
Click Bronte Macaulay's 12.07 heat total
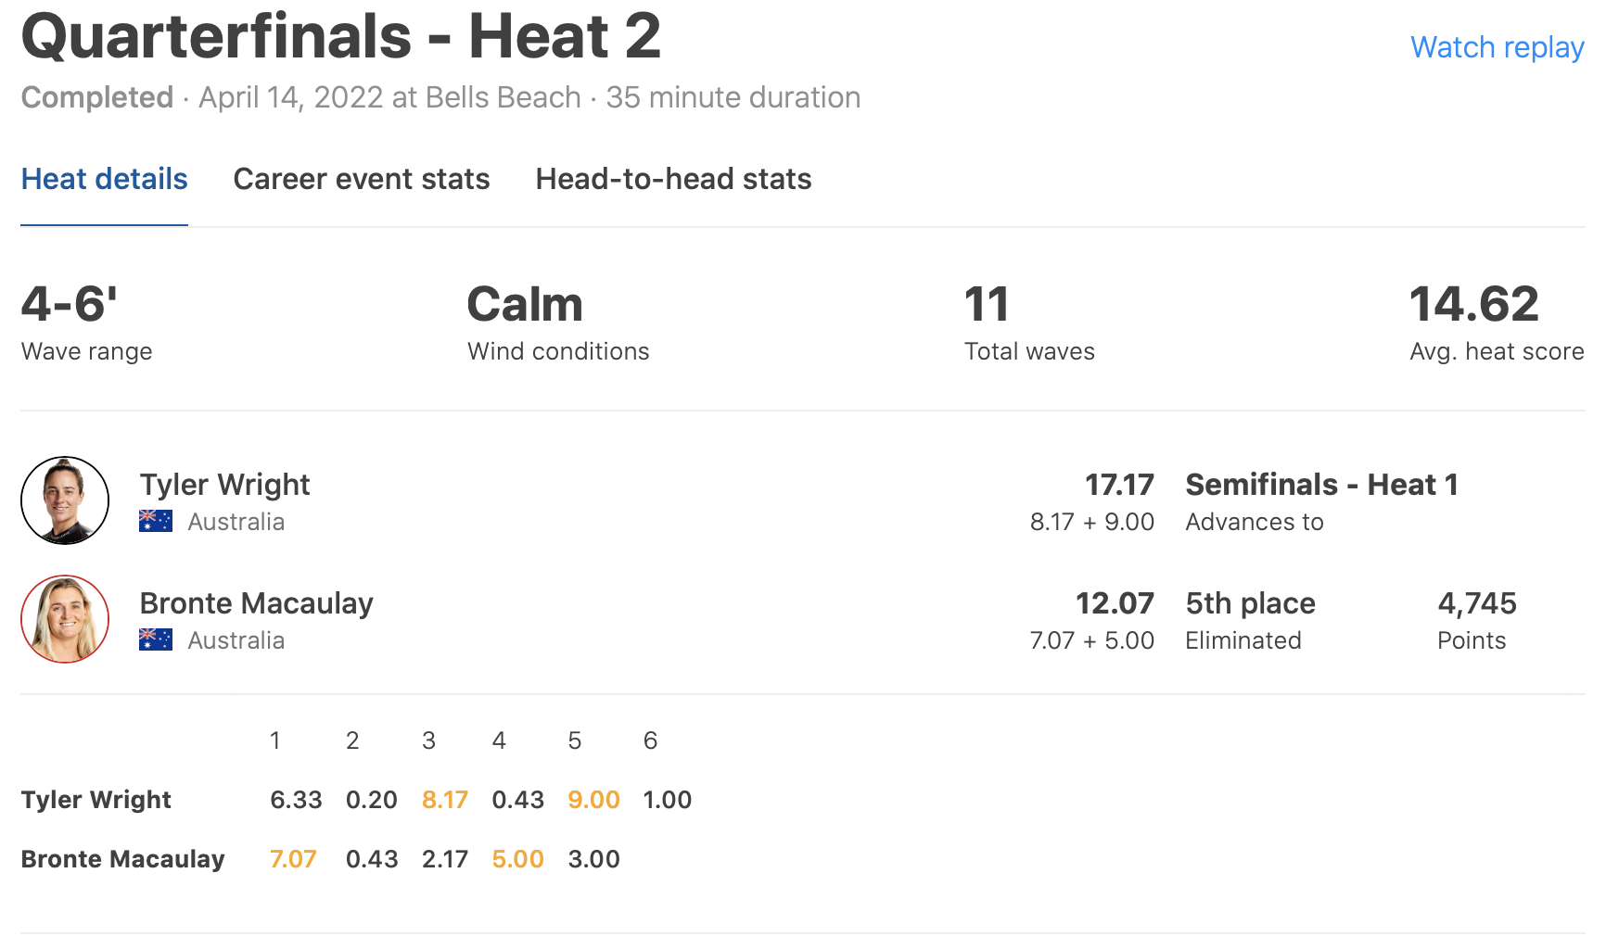pos(1115,603)
